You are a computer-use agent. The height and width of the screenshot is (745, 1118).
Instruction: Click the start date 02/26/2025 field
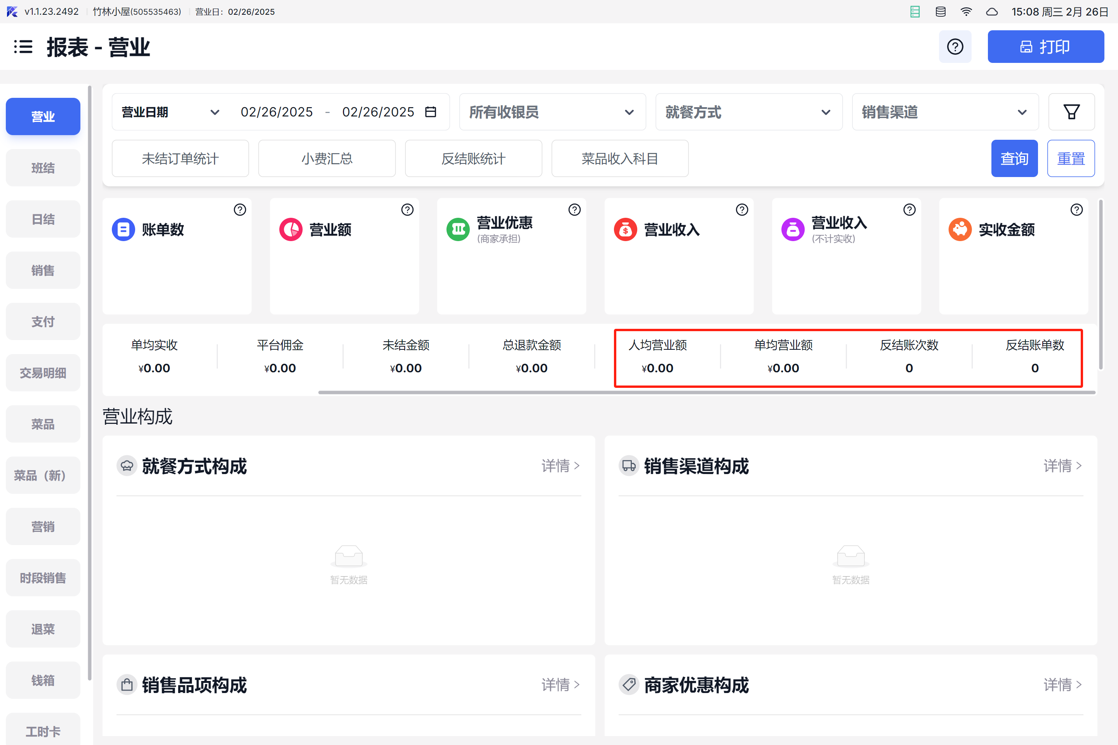pyautogui.click(x=276, y=112)
